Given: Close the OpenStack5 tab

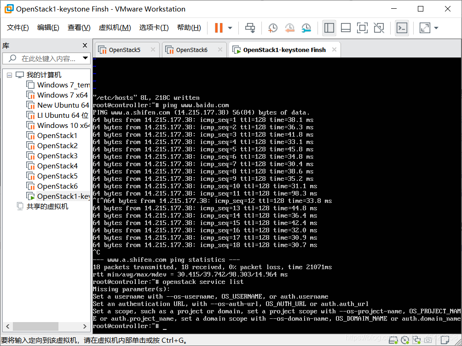Looking at the screenshot, I should click(153, 50).
